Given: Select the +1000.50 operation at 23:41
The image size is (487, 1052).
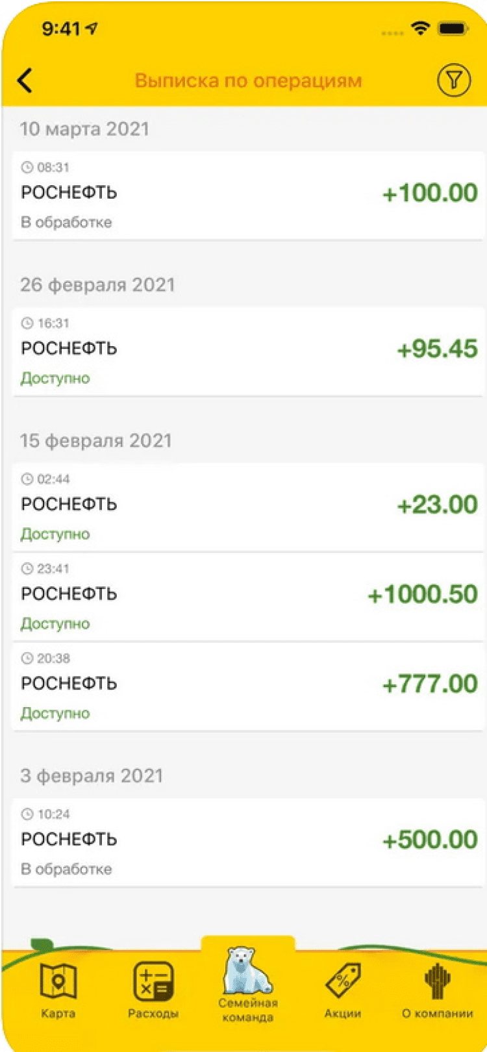Looking at the screenshot, I should [x=247, y=596].
